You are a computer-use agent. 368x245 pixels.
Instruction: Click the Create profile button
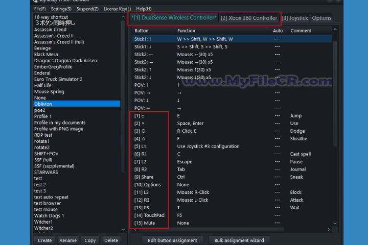(x=44, y=240)
